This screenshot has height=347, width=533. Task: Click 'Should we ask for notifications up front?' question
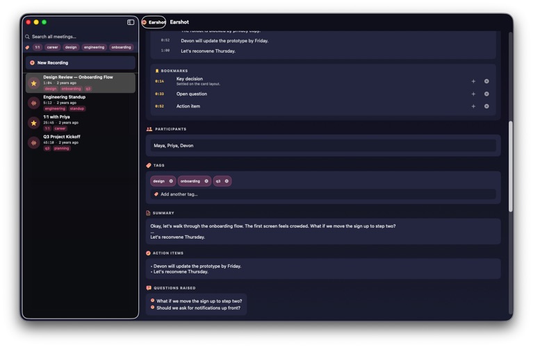coord(199,308)
